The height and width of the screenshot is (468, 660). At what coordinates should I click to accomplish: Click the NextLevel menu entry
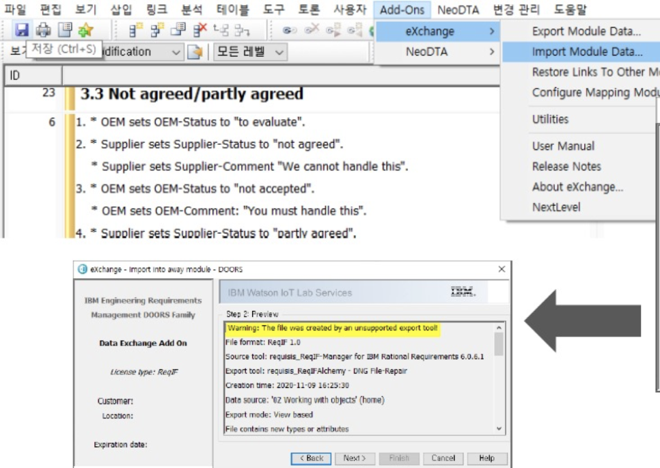[x=556, y=207]
